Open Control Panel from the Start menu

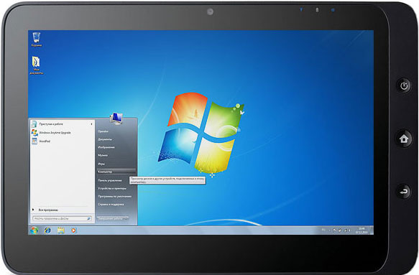109,180
